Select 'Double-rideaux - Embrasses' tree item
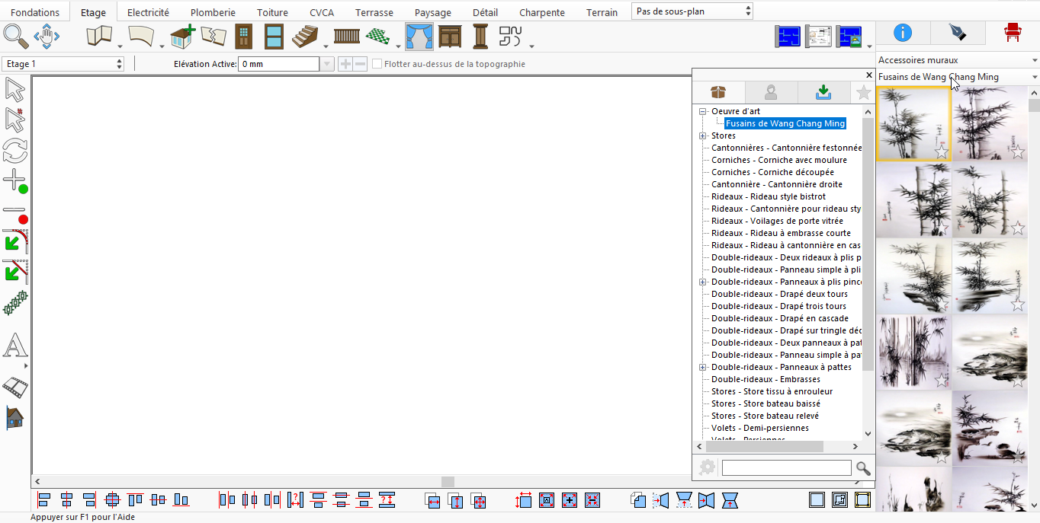The height and width of the screenshot is (523, 1040). pyautogui.click(x=766, y=379)
